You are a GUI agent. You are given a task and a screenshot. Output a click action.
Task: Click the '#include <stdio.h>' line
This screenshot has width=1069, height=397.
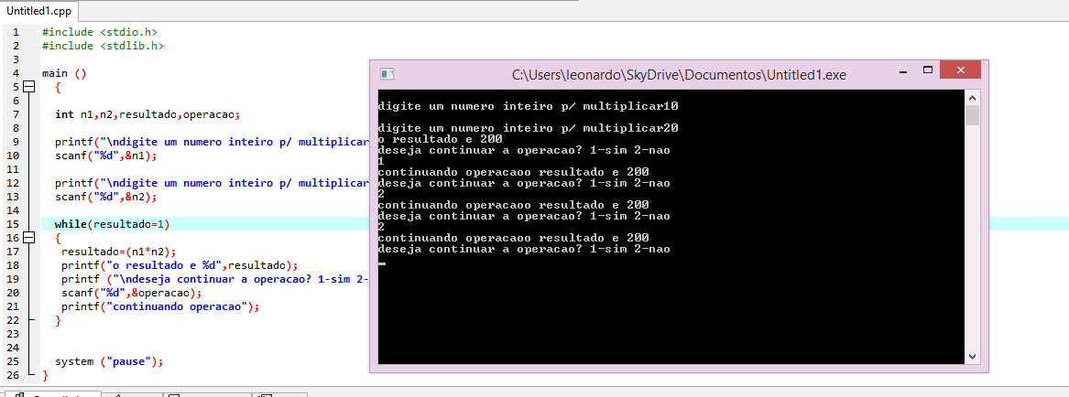click(100, 32)
